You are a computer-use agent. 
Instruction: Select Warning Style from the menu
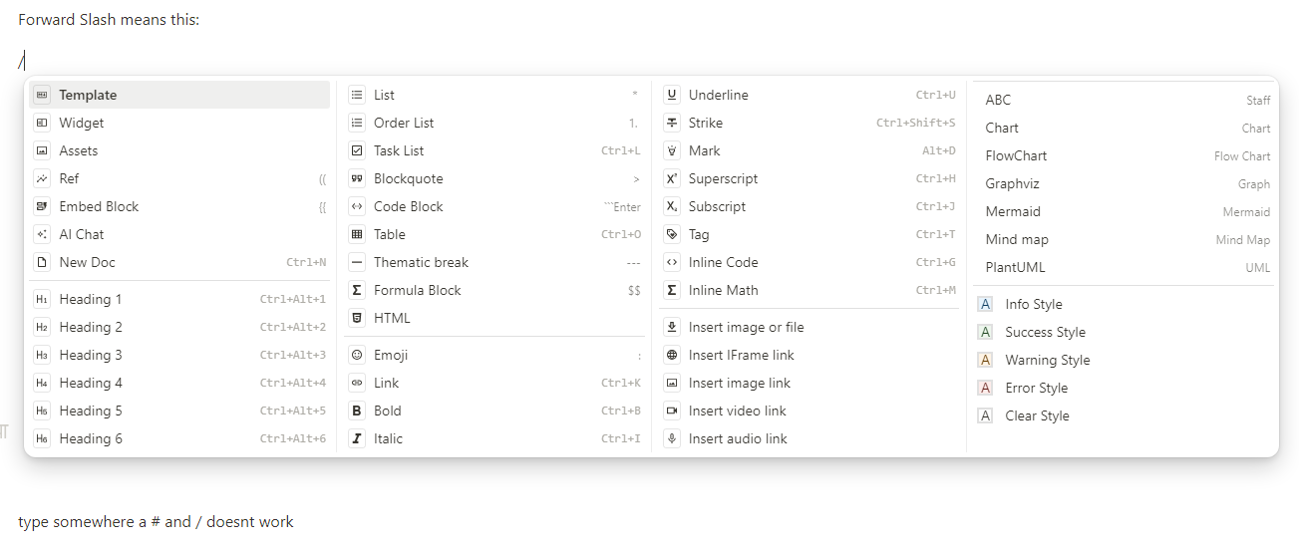pos(1047,360)
